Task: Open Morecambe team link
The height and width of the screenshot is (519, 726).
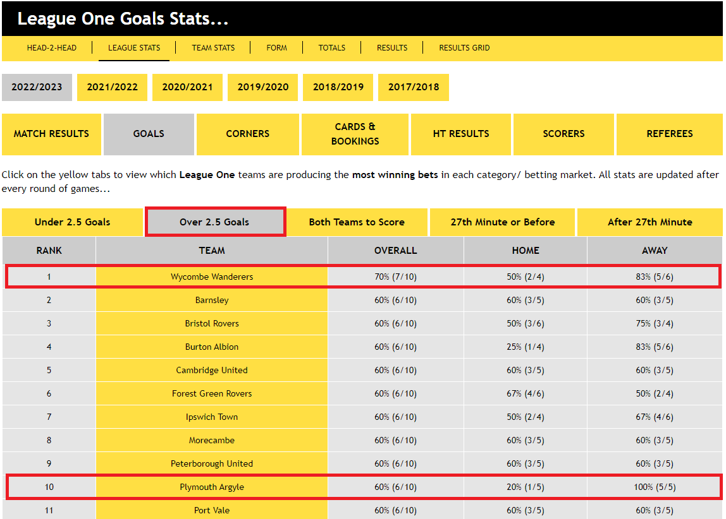Action: [212, 441]
